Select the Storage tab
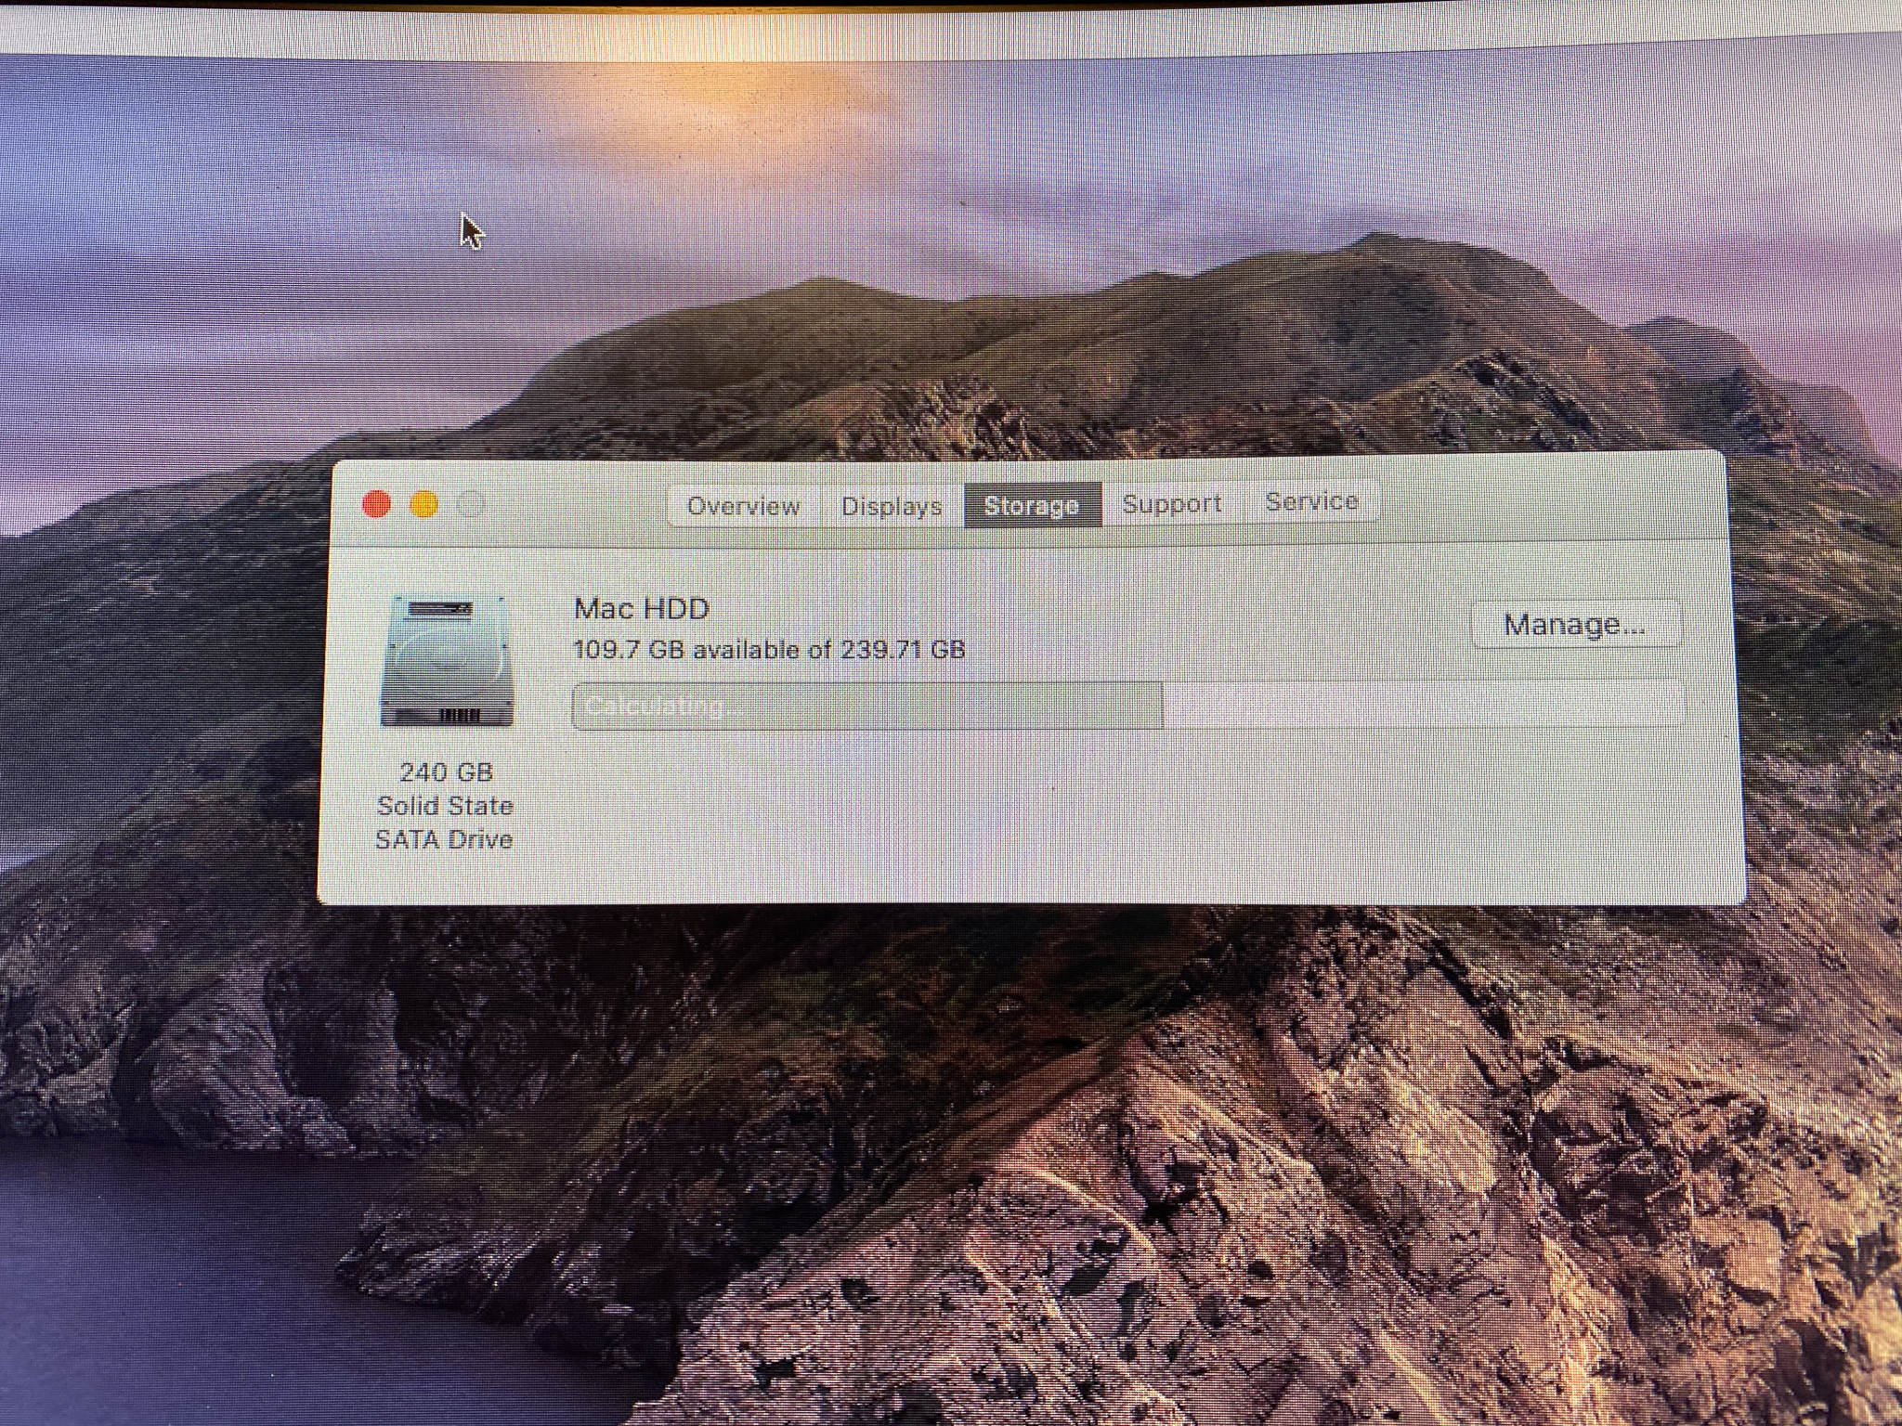This screenshot has height=1426, width=1902. click(1032, 505)
